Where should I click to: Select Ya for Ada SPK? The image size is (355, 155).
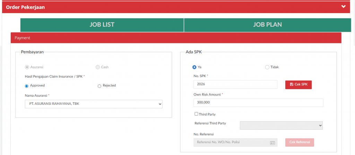point(194,67)
